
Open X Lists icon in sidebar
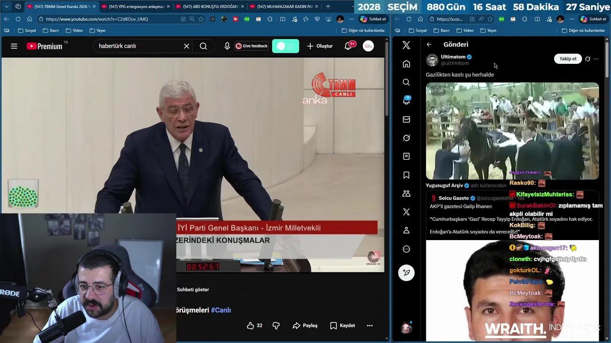406,156
